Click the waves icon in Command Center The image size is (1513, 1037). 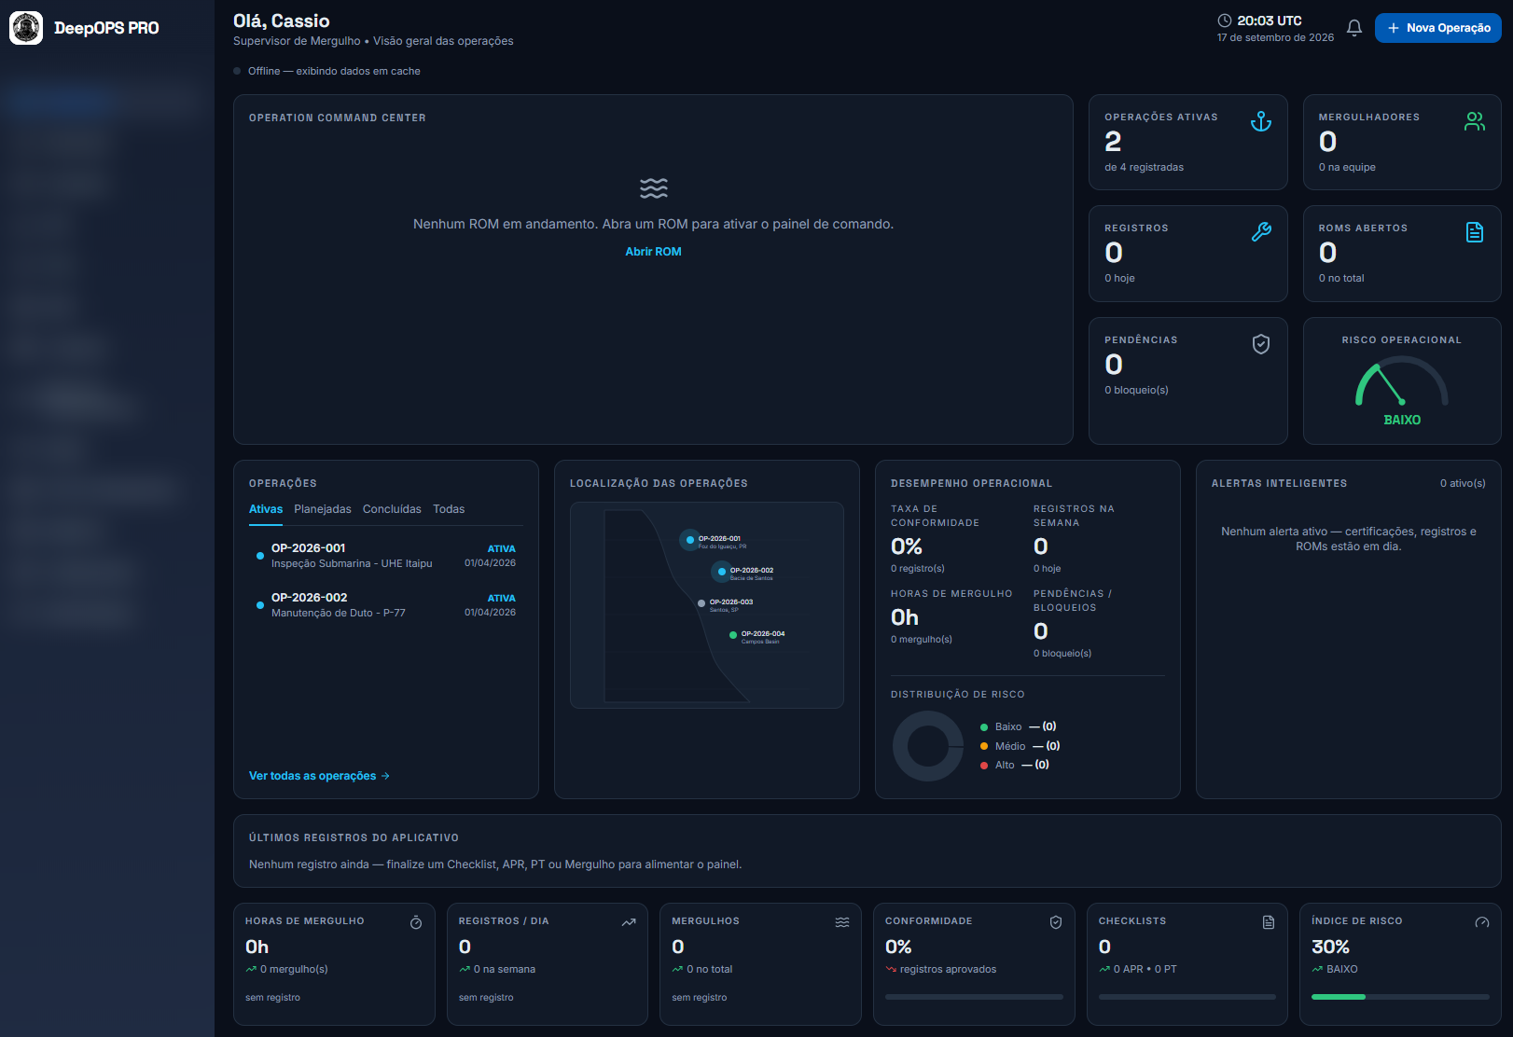[654, 188]
